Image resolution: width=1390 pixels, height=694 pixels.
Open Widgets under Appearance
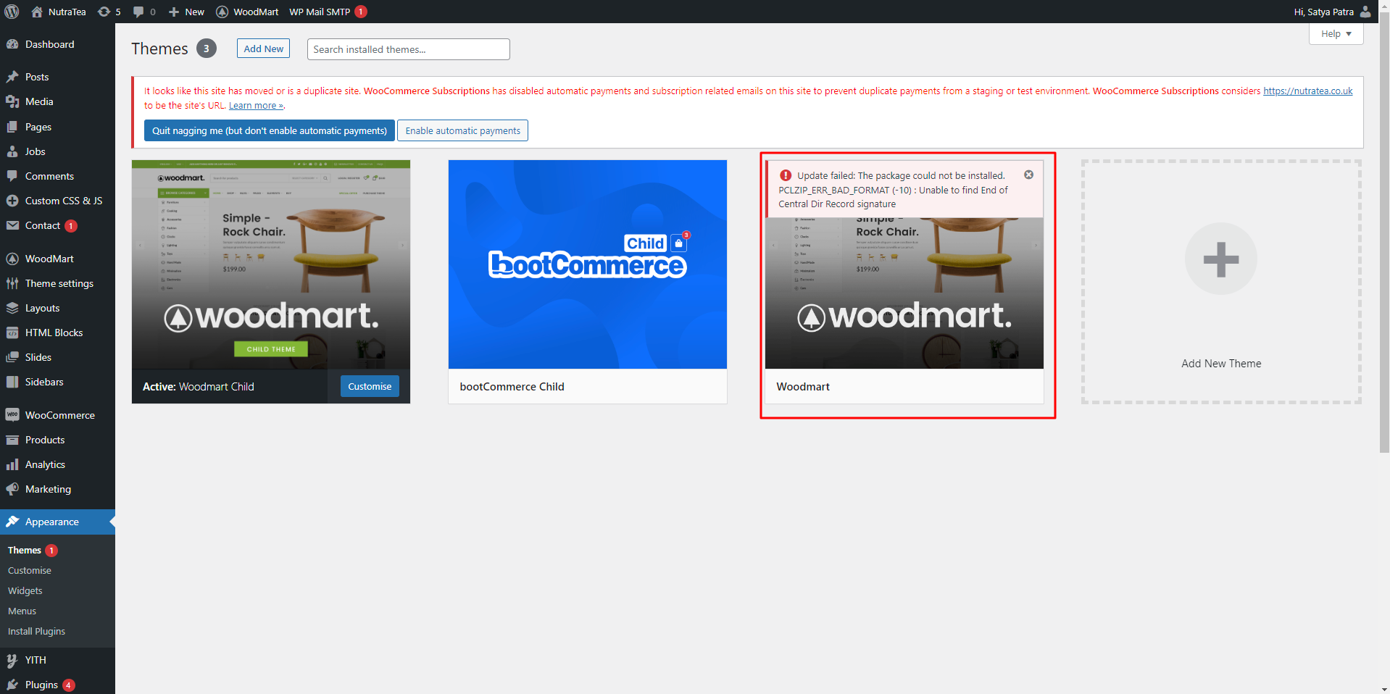[25, 591]
